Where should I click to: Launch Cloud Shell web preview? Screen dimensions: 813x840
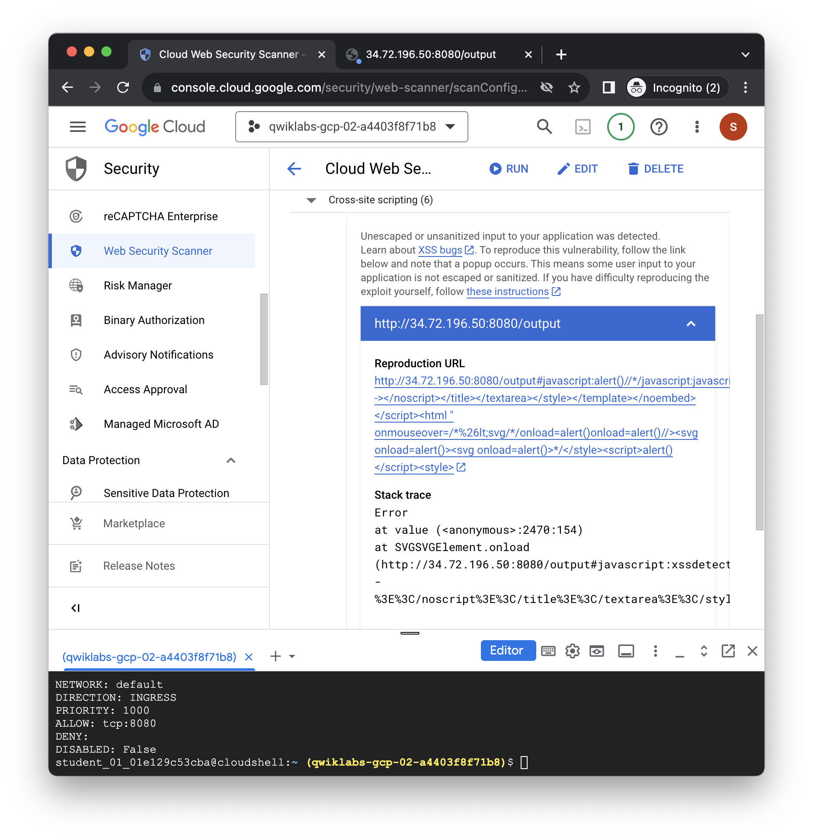[x=597, y=651]
